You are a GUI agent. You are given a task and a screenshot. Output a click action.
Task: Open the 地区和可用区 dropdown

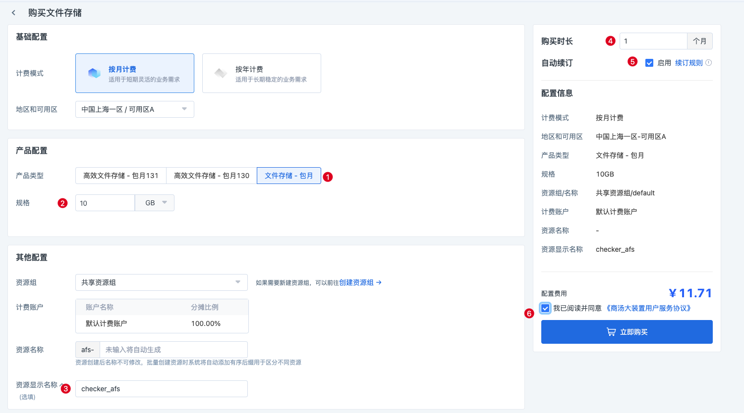point(135,109)
